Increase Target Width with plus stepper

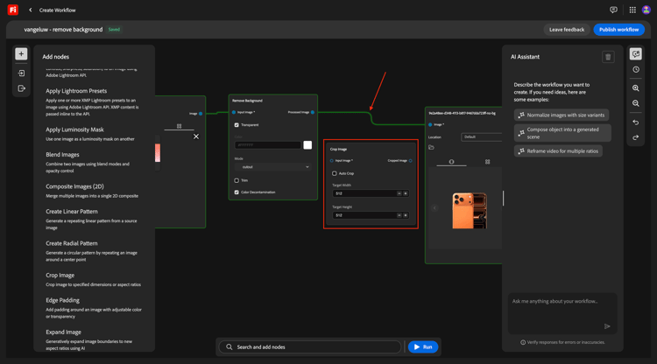[406, 193]
